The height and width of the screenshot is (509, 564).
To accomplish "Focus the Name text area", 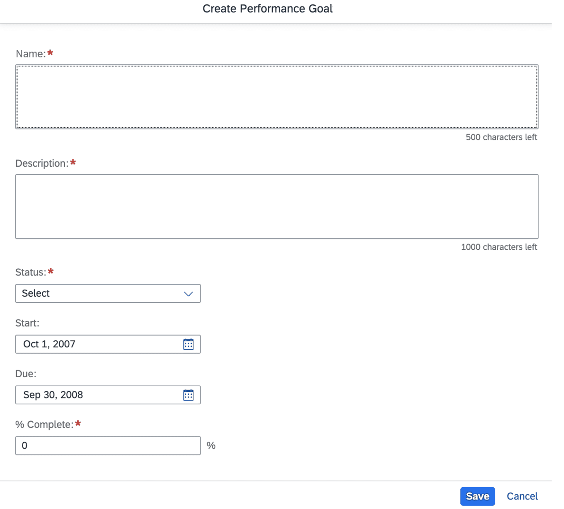I will click(276, 96).
